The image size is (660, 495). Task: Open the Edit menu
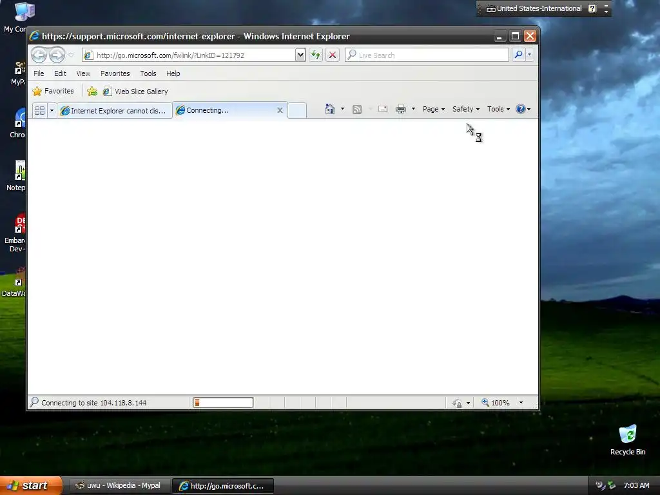(x=60, y=73)
